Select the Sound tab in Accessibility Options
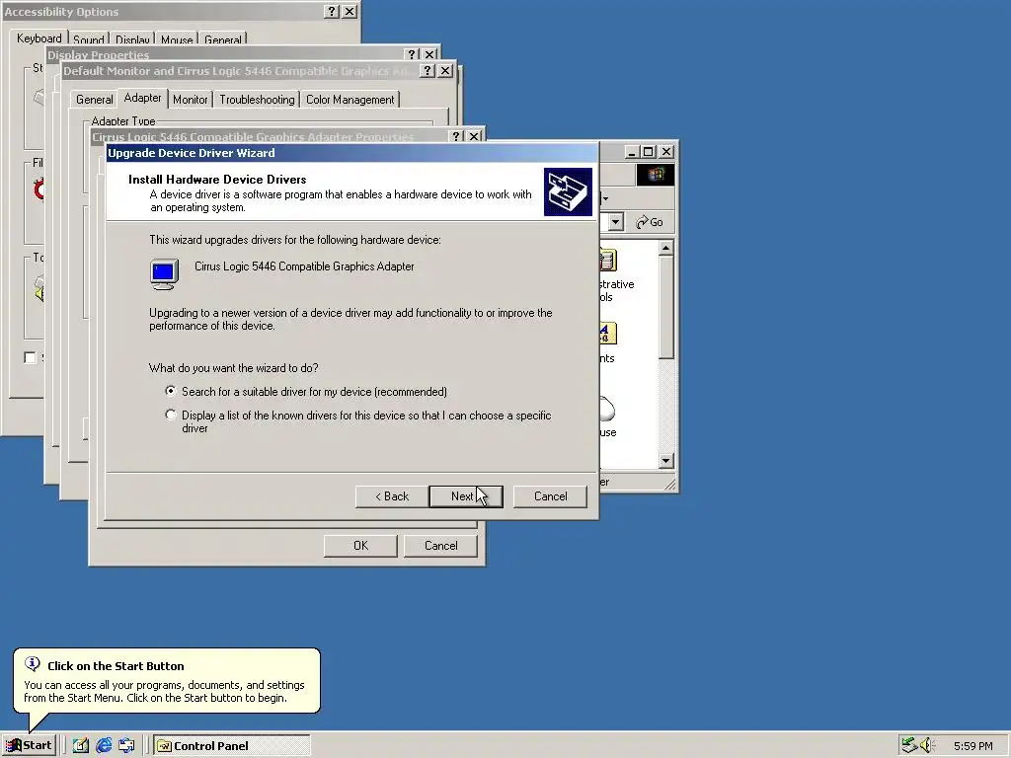 (x=89, y=39)
